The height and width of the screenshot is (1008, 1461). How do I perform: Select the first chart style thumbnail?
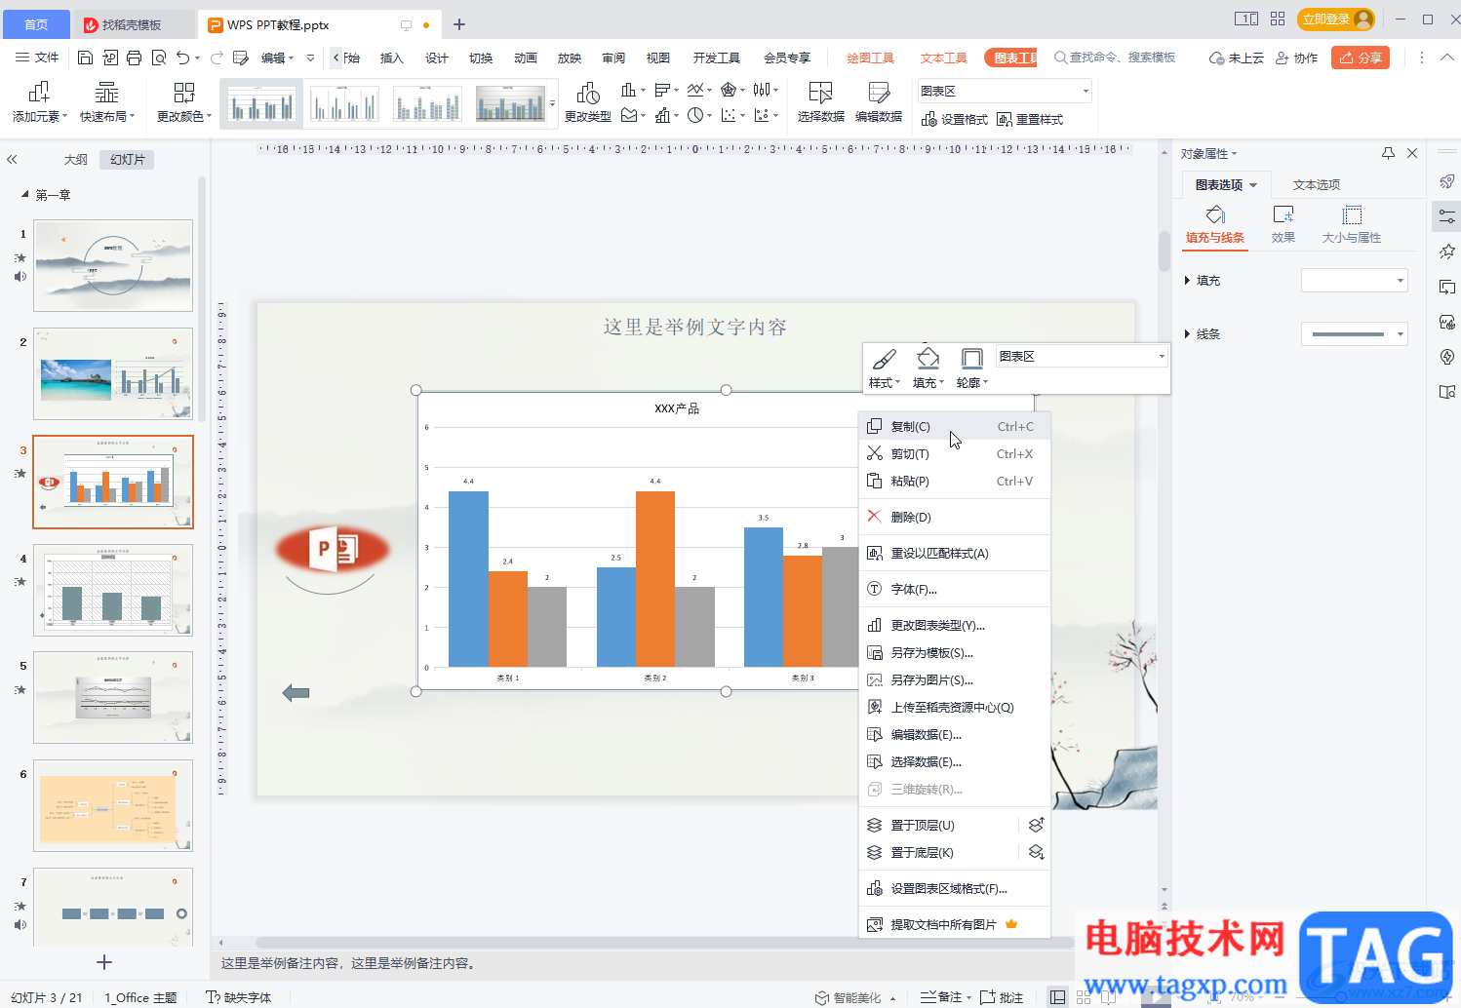click(260, 103)
